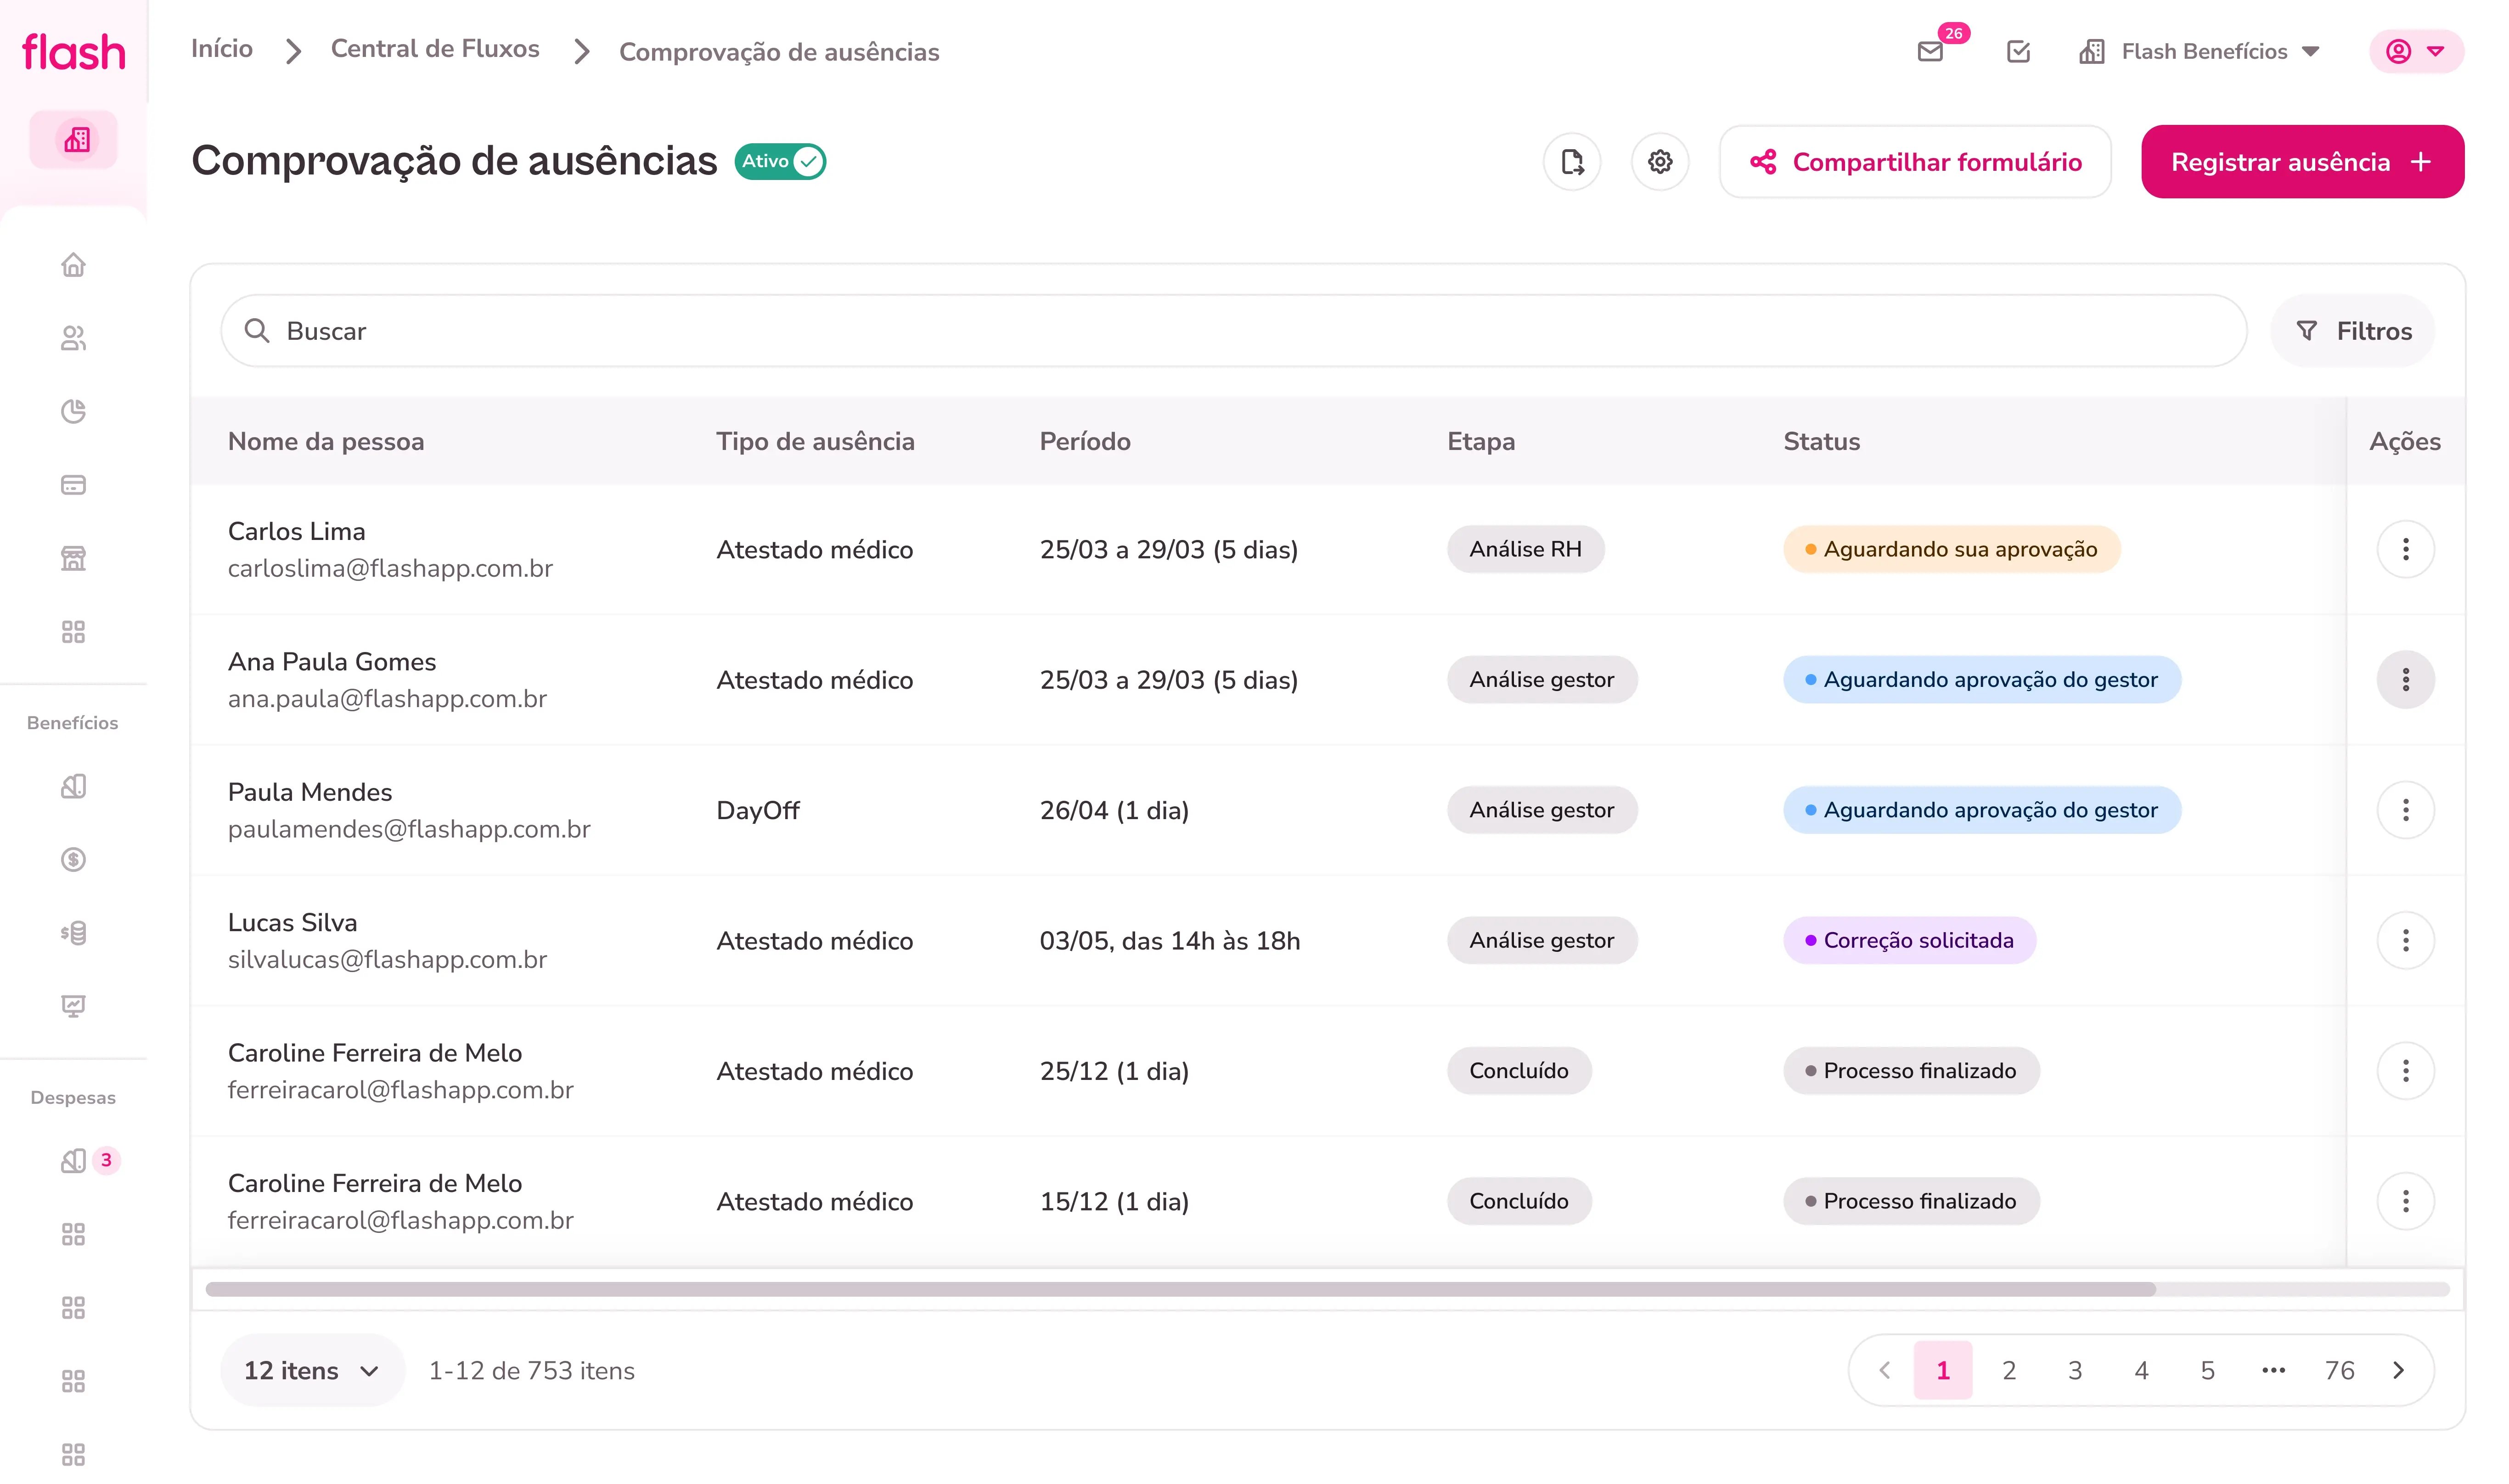Open the Filtros button
2509x1484 pixels.
click(2353, 331)
